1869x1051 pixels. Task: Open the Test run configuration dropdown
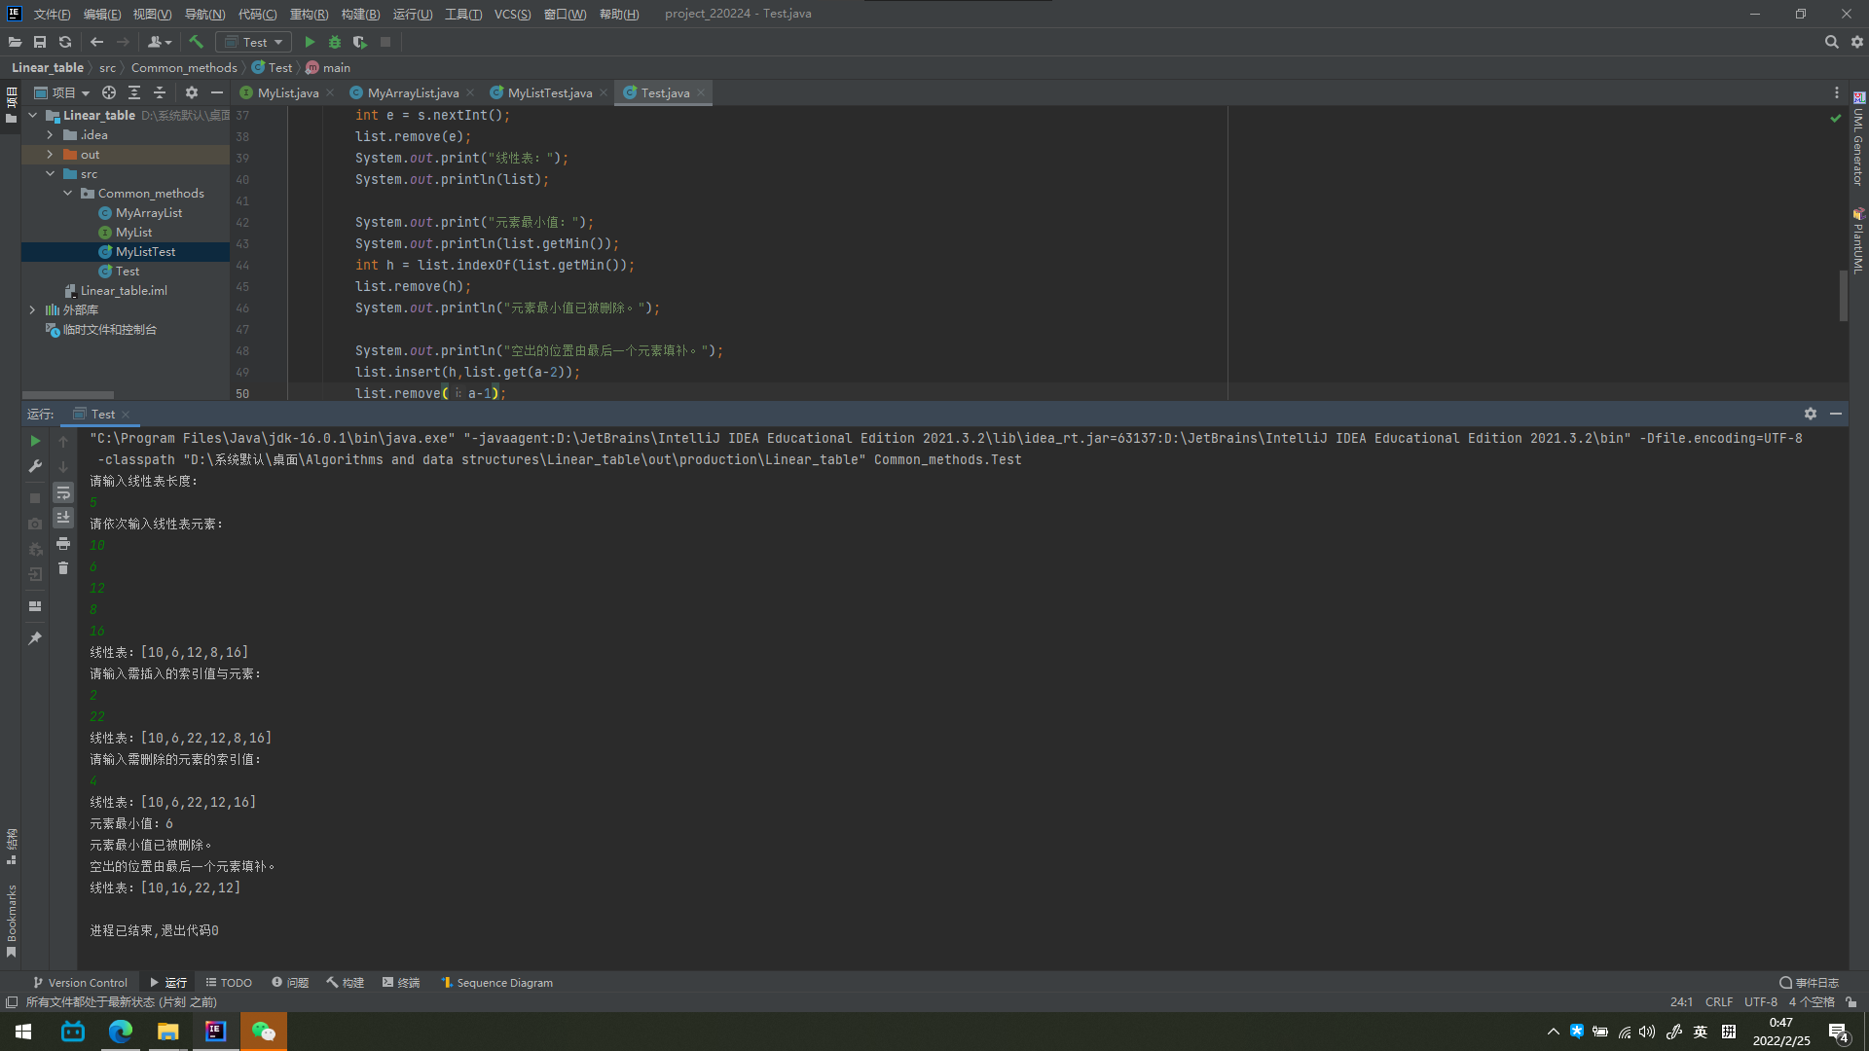pyautogui.click(x=254, y=42)
